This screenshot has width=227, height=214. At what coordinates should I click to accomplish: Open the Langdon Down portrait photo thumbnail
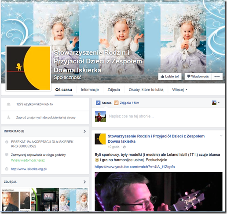[16, 199]
